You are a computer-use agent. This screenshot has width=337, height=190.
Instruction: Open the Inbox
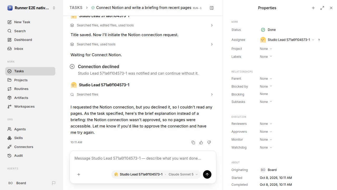coord(30,49)
